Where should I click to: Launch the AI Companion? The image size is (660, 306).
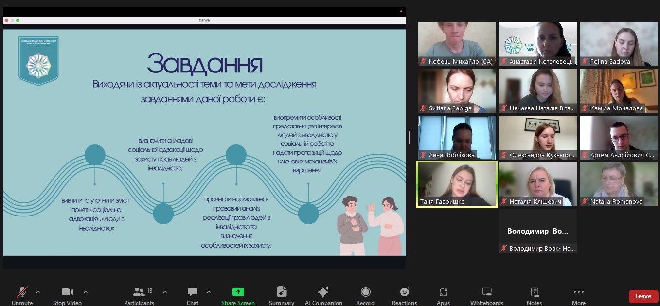(323, 292)
